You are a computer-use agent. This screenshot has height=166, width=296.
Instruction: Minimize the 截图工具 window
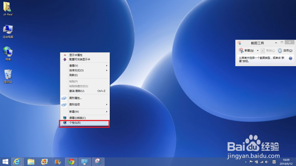click(276, 43)
